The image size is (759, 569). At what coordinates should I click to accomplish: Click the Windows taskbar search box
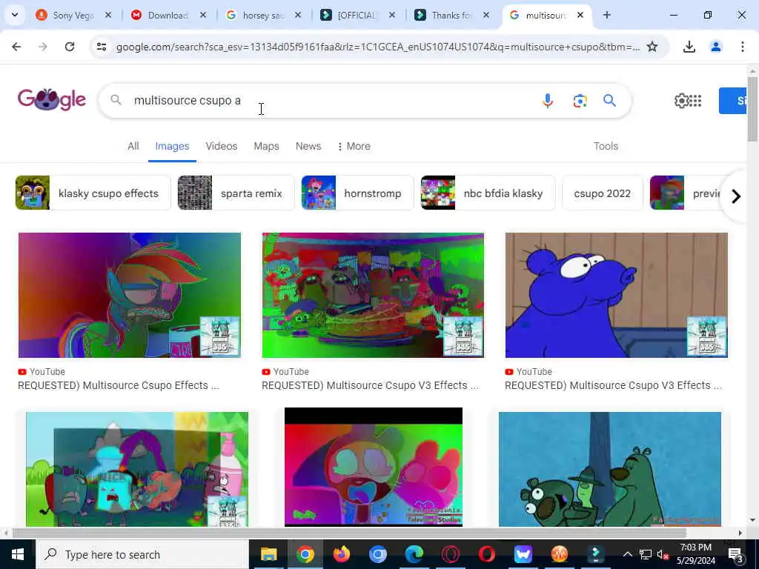[x=142, y=554]
